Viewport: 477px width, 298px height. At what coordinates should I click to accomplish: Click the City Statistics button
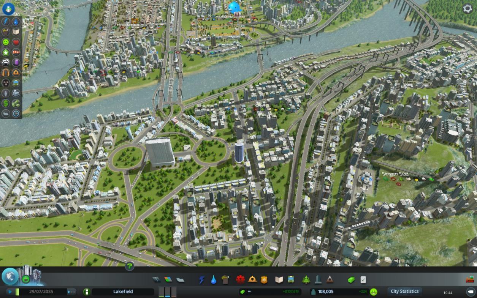pos(404,292)
